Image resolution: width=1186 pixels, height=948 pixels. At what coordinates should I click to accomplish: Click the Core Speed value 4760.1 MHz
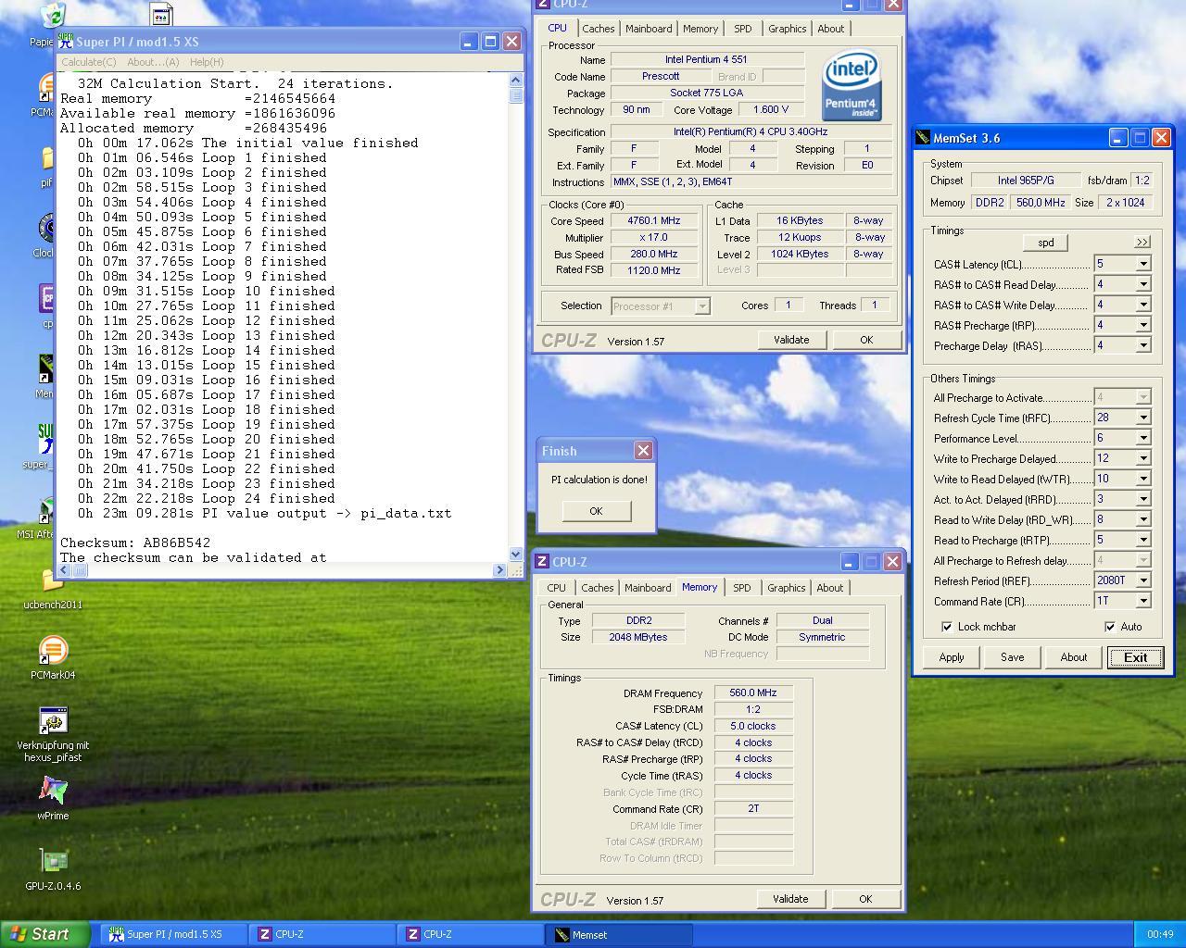[x=654, y=221]
